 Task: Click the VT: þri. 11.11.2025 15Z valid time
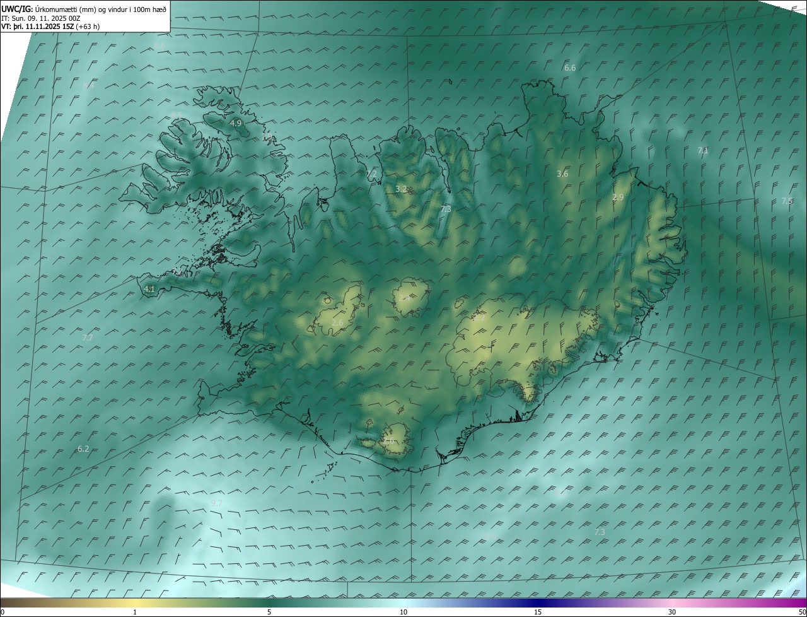point(37,26)
